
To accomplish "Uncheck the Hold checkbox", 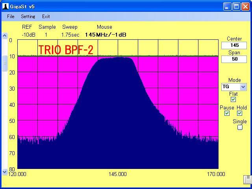I will [x=239, y=113].
